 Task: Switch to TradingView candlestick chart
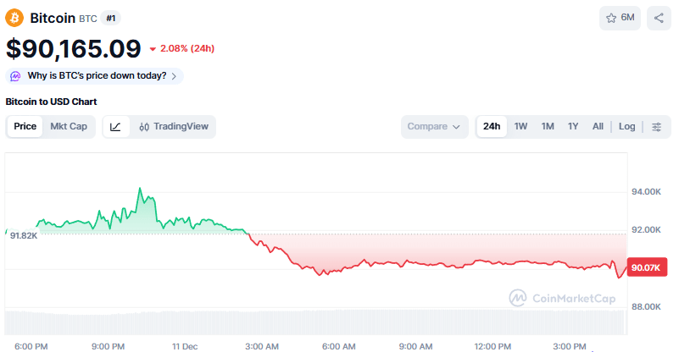(173, 127)
